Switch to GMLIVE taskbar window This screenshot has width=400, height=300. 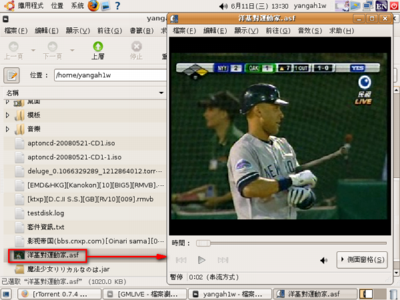(x=145, y=294)
